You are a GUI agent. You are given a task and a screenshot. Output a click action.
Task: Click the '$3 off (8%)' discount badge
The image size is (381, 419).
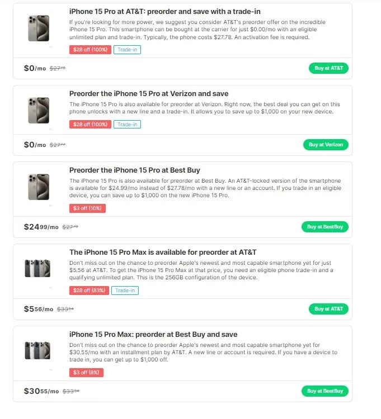tap(86, 372)
